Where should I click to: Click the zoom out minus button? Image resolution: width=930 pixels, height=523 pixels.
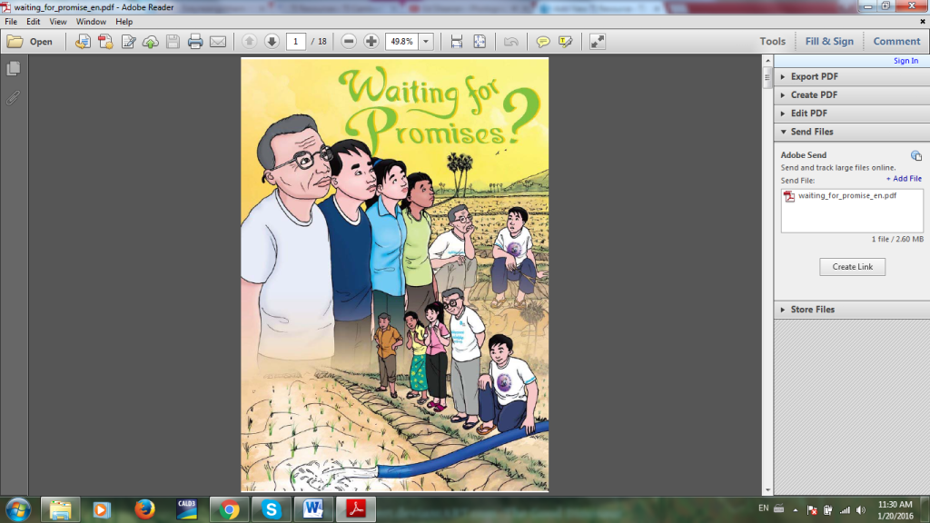point(348,41)
